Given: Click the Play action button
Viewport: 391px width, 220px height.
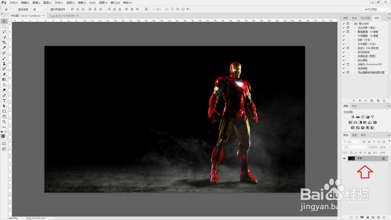Looking at the screenshot, I should tap(366, 100).
